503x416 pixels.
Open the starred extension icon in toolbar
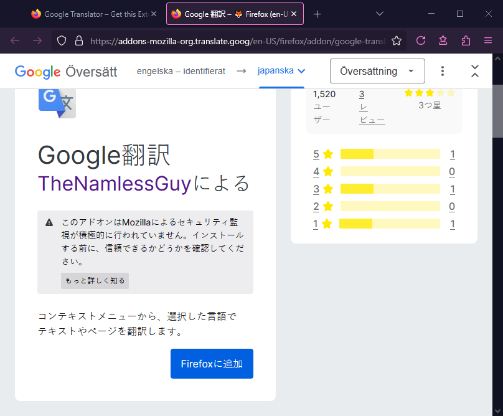point(443,40)
